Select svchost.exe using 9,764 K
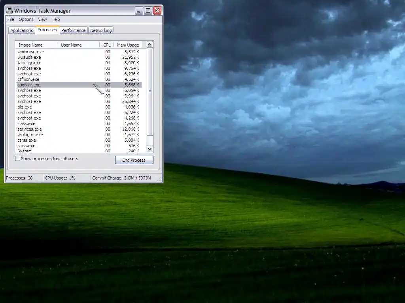The image size is (405, 303). click(x=79, y=68)
